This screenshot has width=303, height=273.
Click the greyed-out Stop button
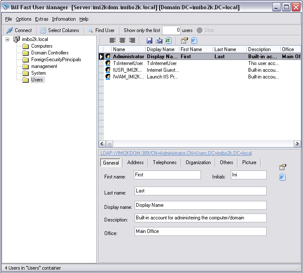pyautogui.click(x=206, y=30)
